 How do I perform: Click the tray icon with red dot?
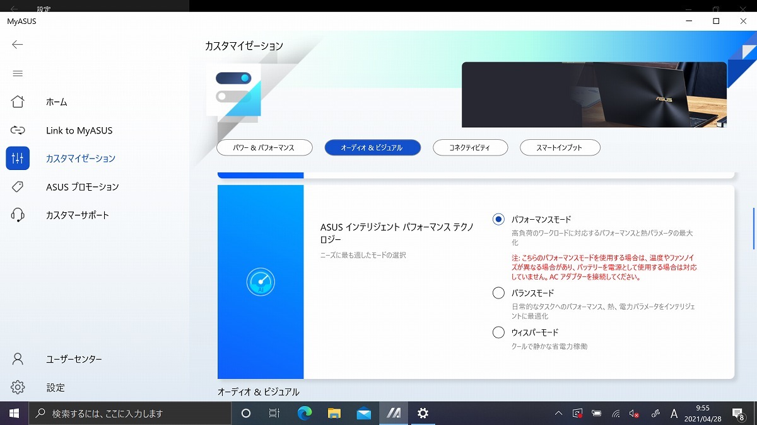(x=577, y=413)
